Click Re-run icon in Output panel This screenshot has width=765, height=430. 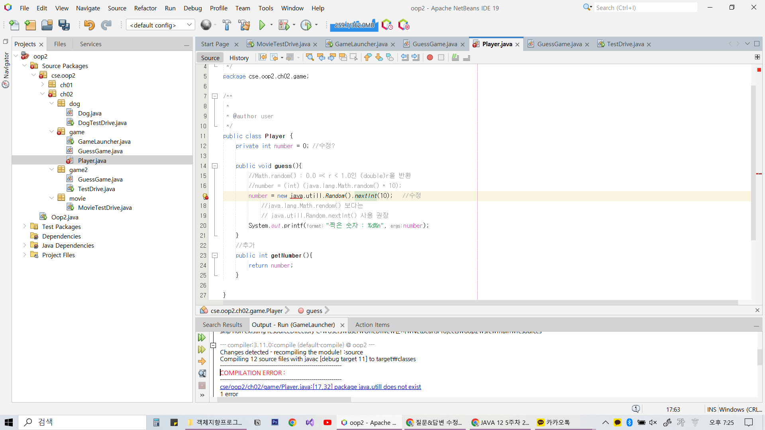[202, 338]
